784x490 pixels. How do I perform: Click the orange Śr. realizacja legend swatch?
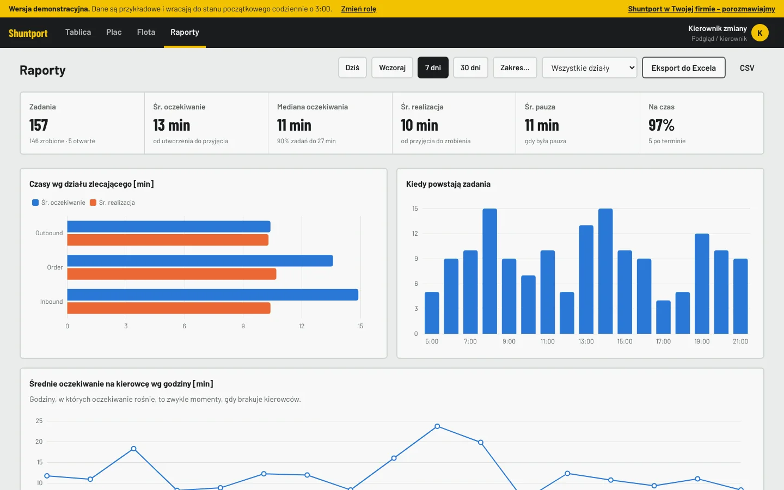tap(93, 203)
